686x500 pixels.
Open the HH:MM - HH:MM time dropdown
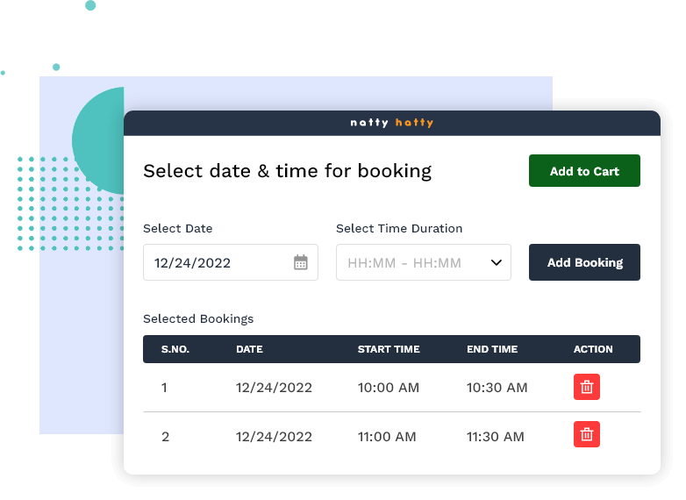412,262
